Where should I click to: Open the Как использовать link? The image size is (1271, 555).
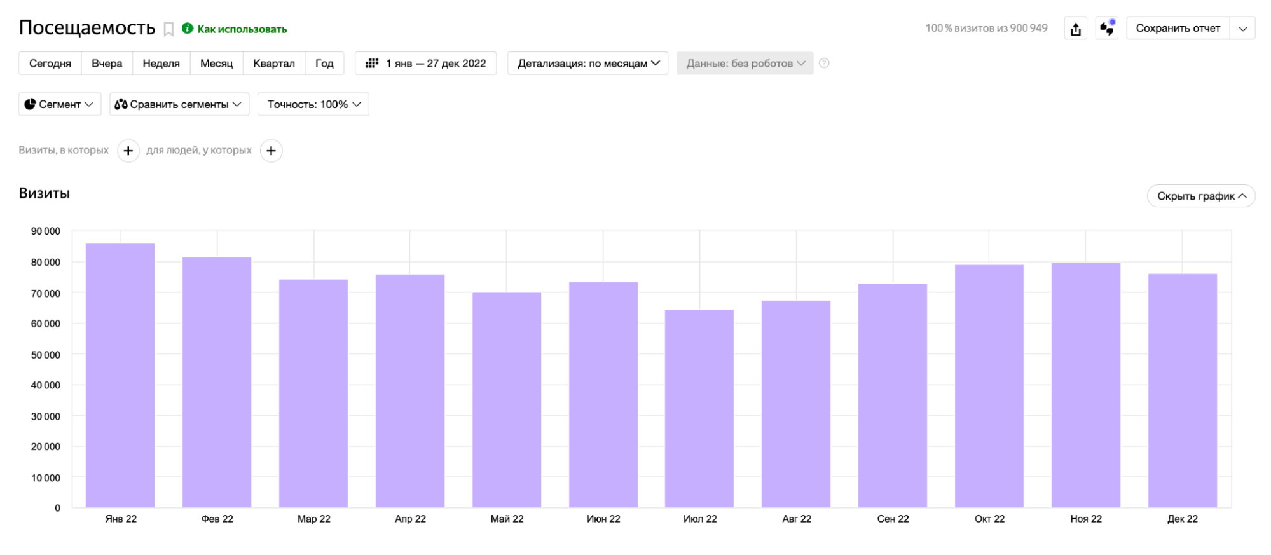[242, 29]
